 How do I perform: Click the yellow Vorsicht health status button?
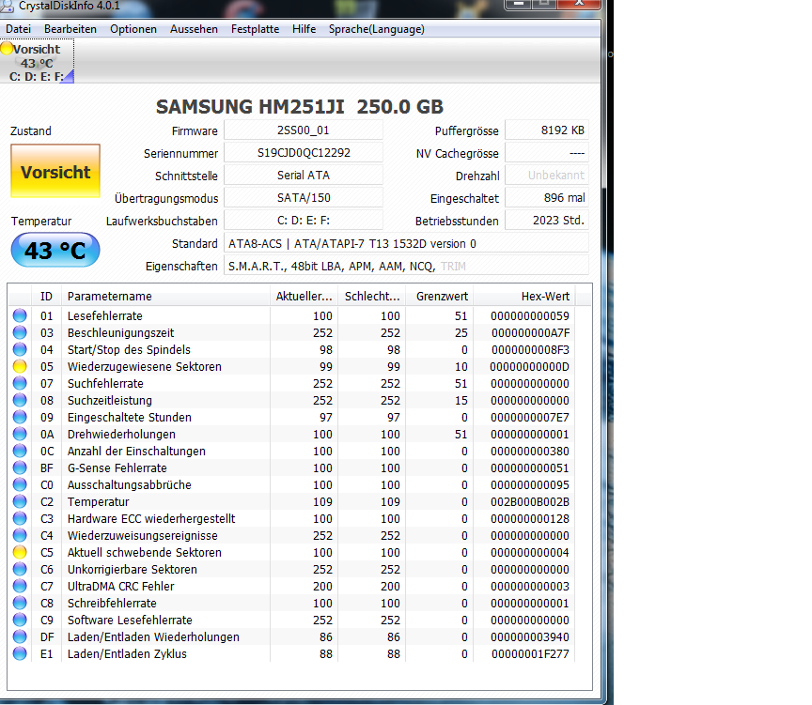click(55, 171)
